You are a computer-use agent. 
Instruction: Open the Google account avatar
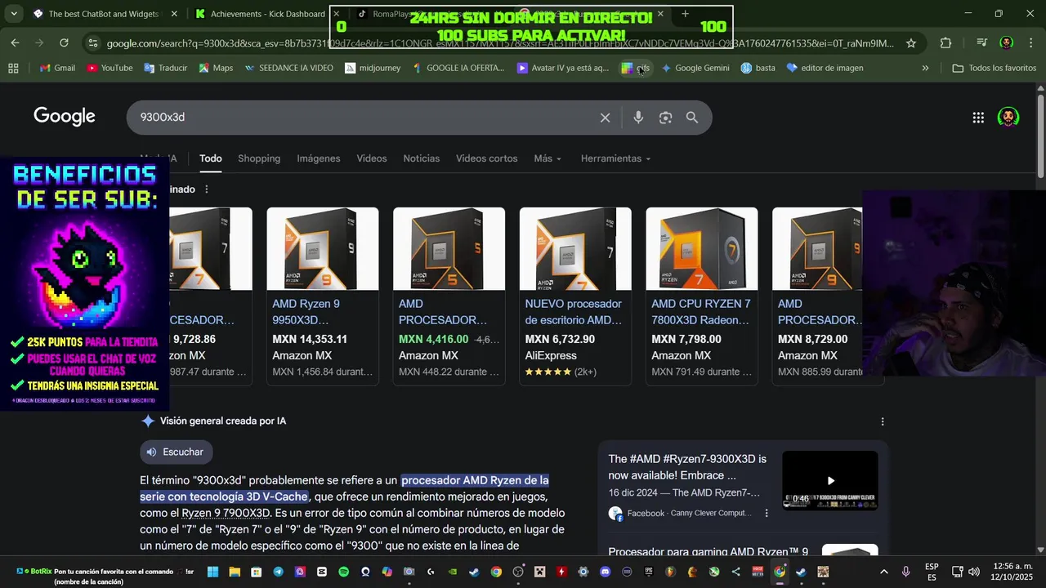pos(1008,118)
